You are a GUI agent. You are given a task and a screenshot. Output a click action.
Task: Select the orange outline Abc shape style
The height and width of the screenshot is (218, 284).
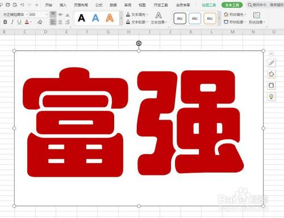(x=210, y=19)
